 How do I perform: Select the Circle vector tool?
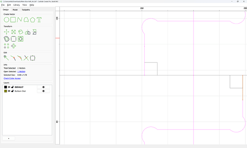pos(6,20)
